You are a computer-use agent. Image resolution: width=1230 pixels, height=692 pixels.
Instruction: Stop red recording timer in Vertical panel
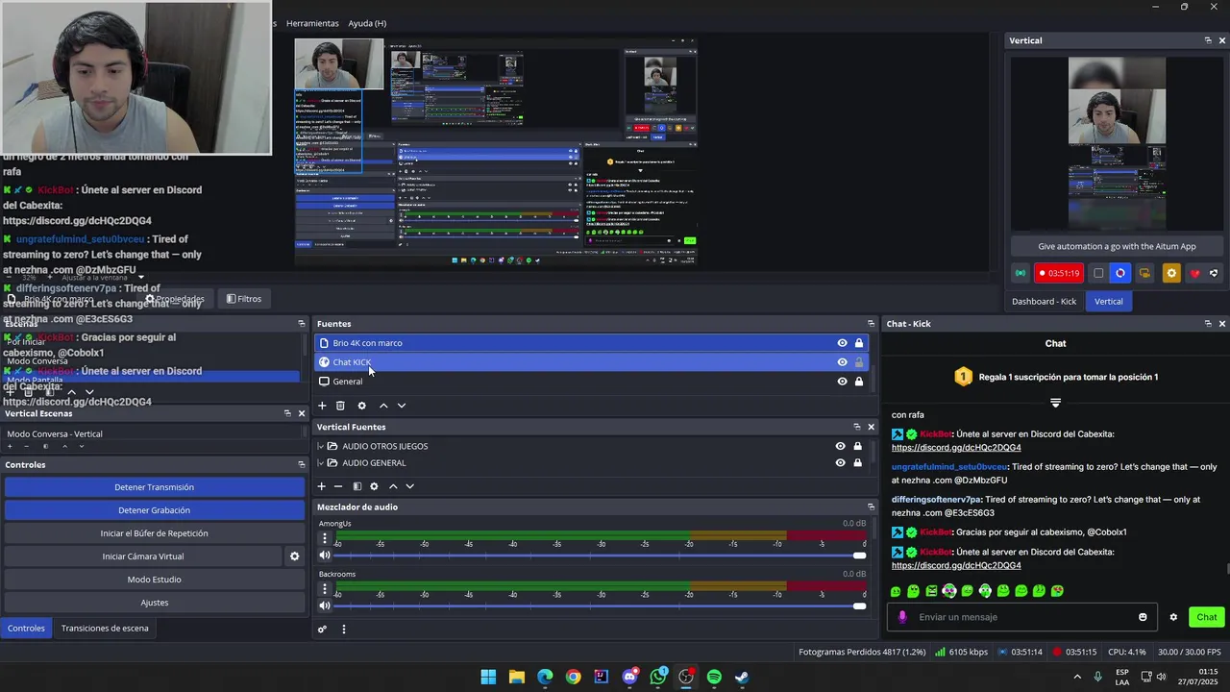click(1059, 273)
